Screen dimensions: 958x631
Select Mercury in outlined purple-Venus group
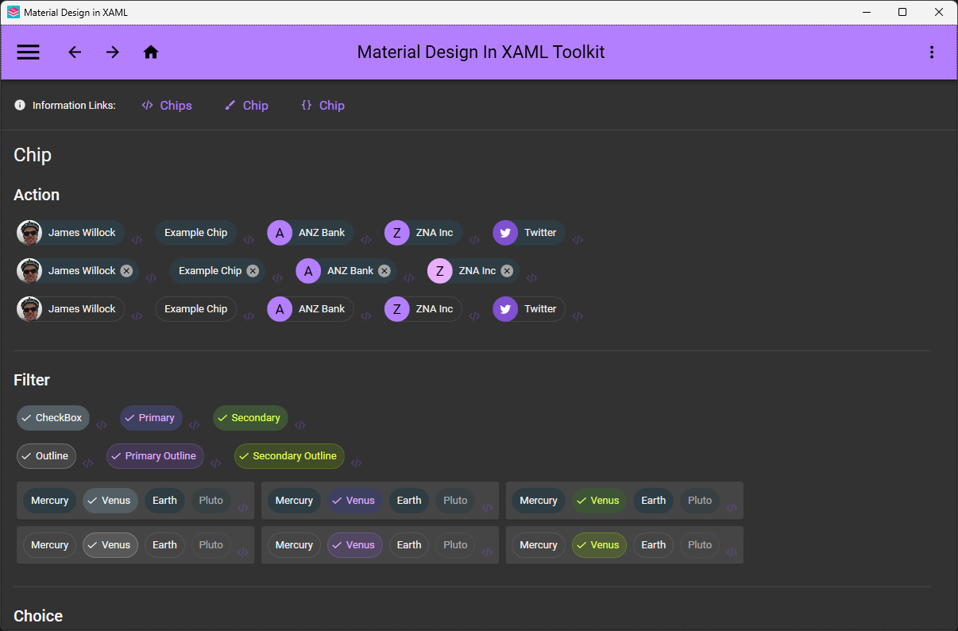(295, 545)
